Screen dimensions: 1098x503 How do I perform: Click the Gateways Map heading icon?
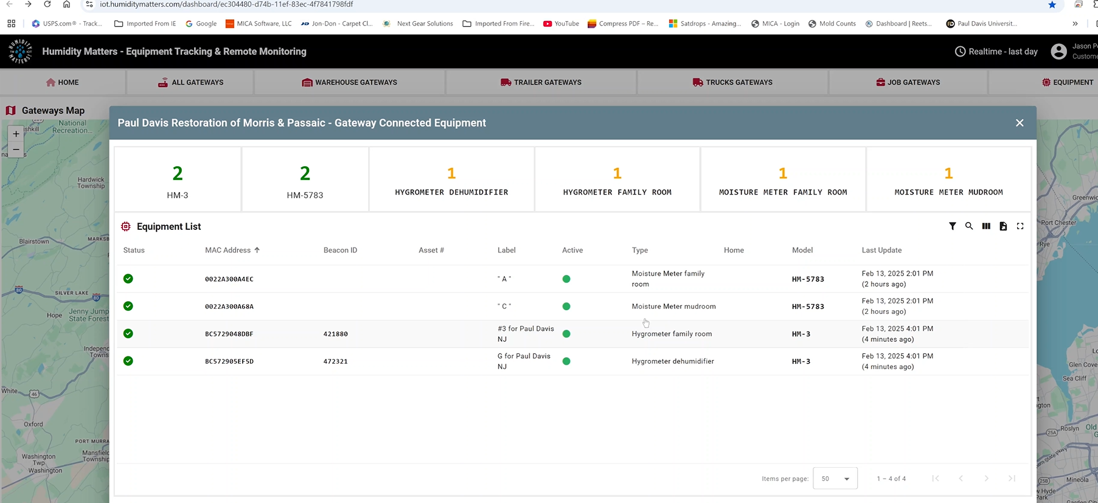pyautogui.click(x=10, y=111)
